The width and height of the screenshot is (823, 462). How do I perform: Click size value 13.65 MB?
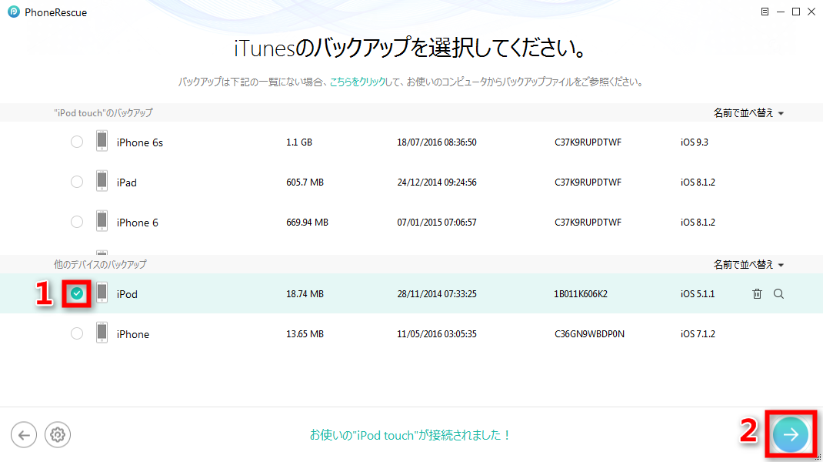305,333
